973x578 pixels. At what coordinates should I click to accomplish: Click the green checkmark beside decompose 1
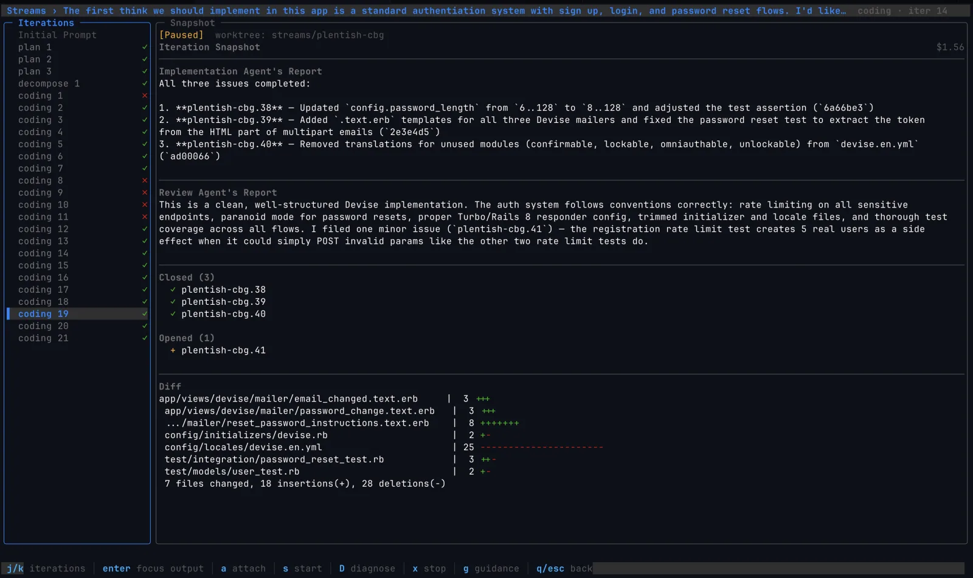click(145, 83)
